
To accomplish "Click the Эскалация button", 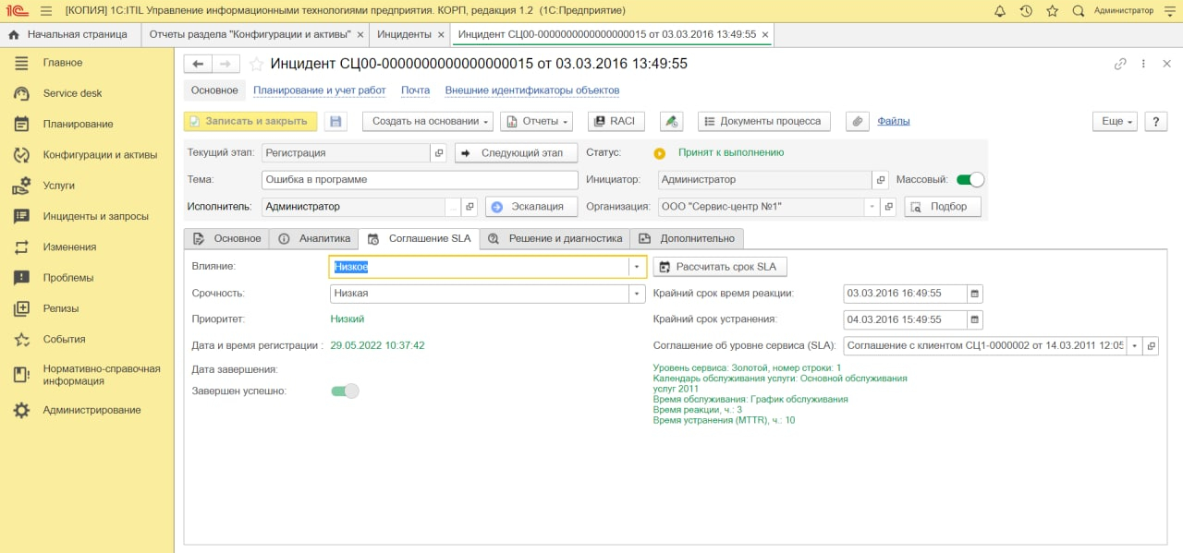I will (x=531, y=207).
